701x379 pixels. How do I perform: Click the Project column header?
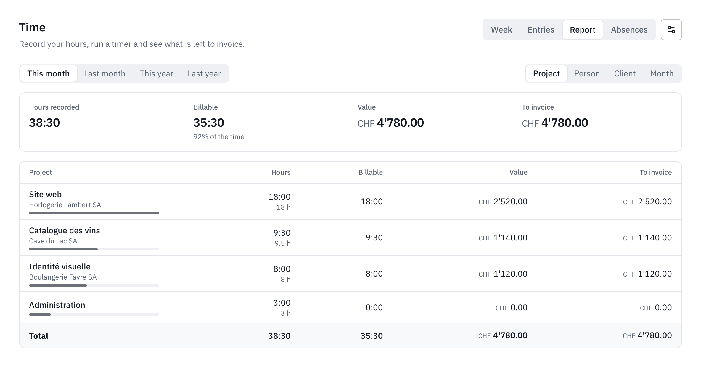[x=41, y=172]
